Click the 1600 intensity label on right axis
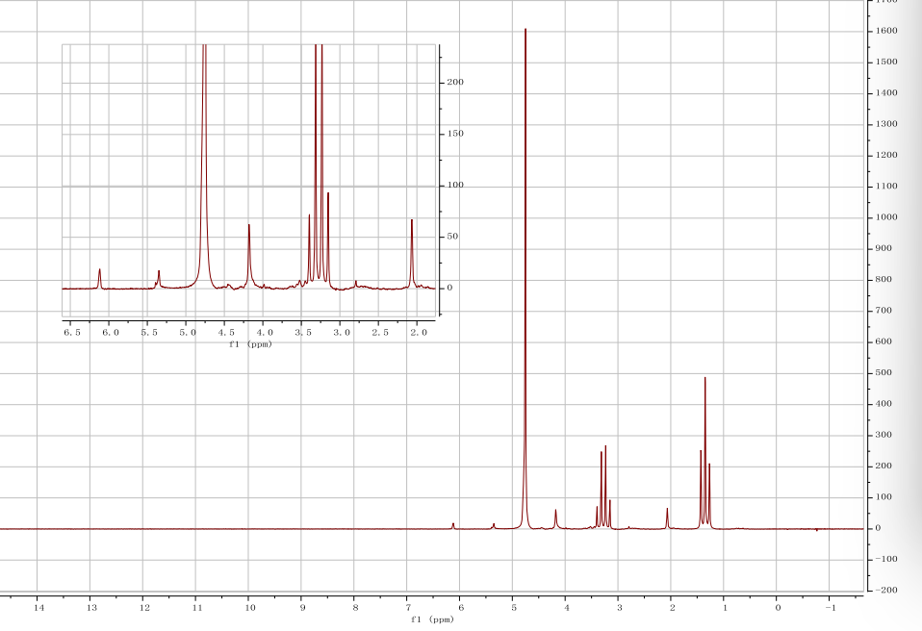Screen dimensions: 922x631 (885, 31)
